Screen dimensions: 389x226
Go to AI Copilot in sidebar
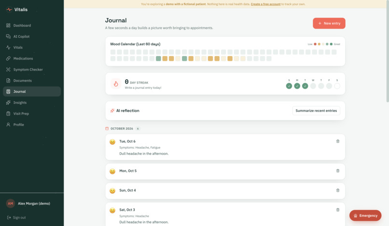coord(32,36)
